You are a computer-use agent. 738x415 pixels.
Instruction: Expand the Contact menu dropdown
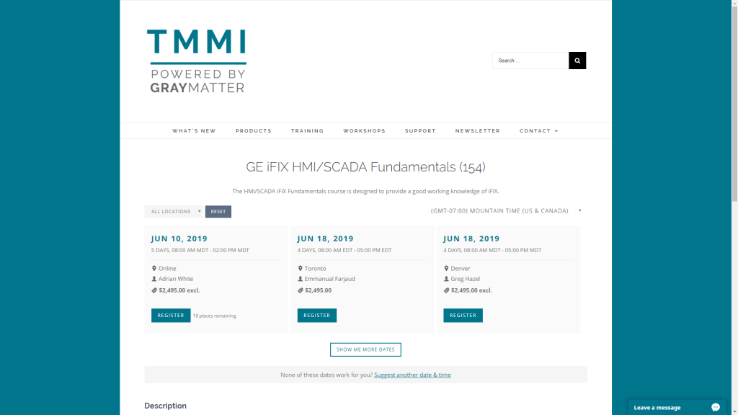[x=539, y=131]
